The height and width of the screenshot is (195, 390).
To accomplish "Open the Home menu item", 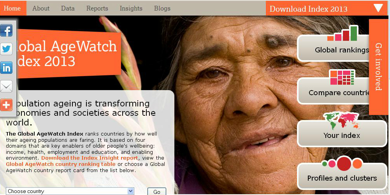I will (12, 8).
